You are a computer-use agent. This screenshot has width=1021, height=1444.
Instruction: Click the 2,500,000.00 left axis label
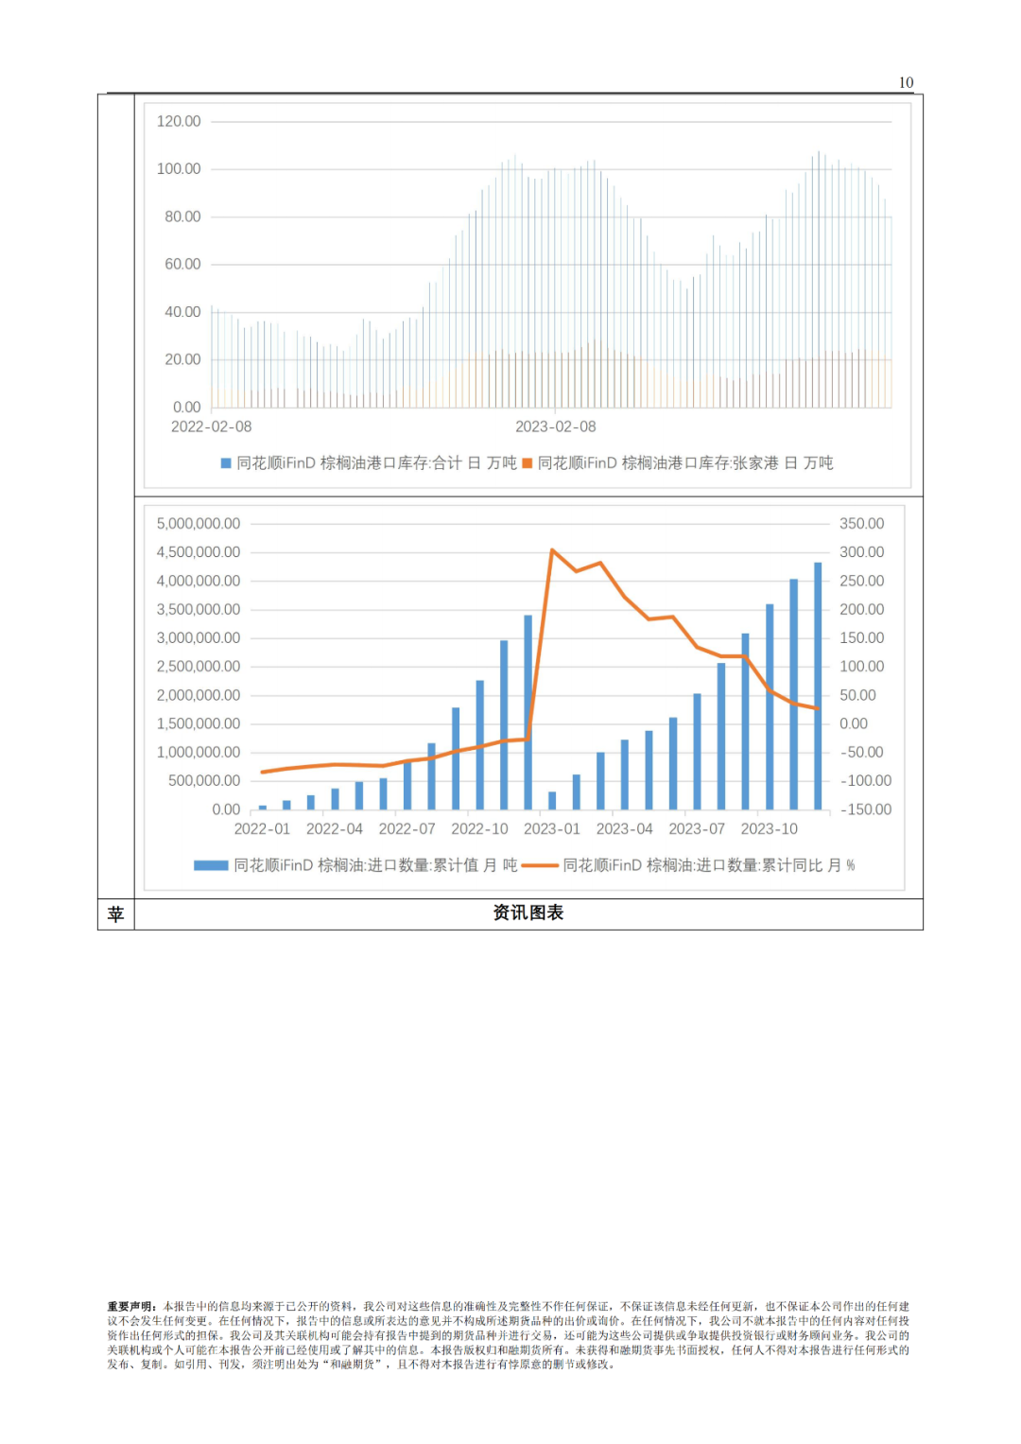coord(199,667)
